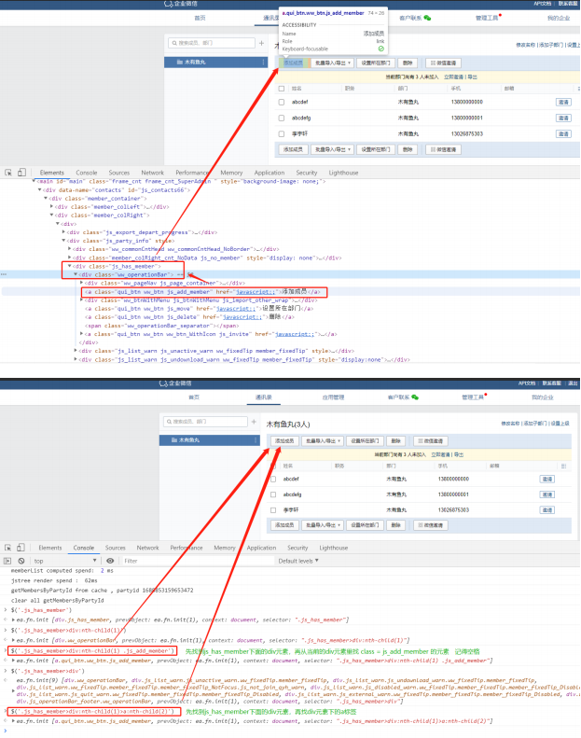Open 批量导入/导出 dropdown in lower bottom toolbar

325,525
